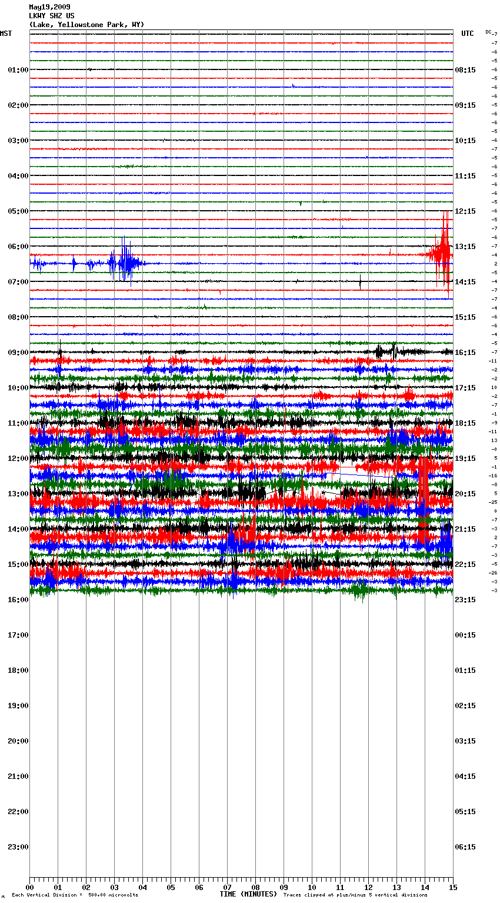The image size is (500, 903).
Task: Select the 02:00 MST row label
Action: point(18,105)
